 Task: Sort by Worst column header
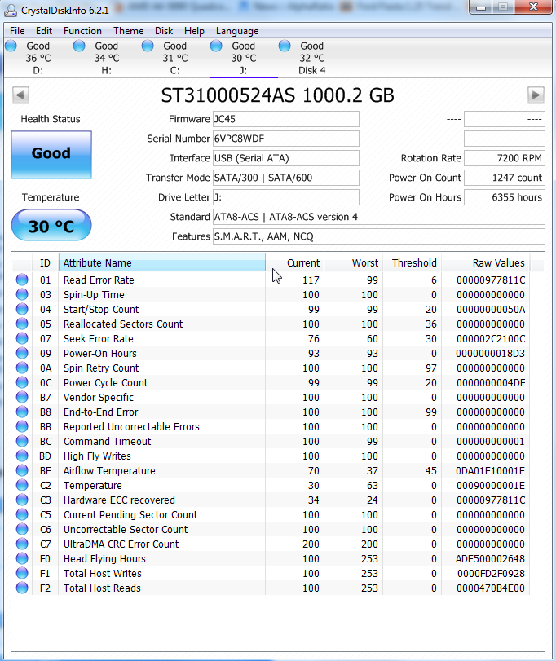click(x=353, y=262)
